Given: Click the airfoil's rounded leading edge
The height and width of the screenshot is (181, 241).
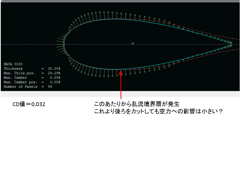Looking at the screenshot, I should click(x=64, y=44).
